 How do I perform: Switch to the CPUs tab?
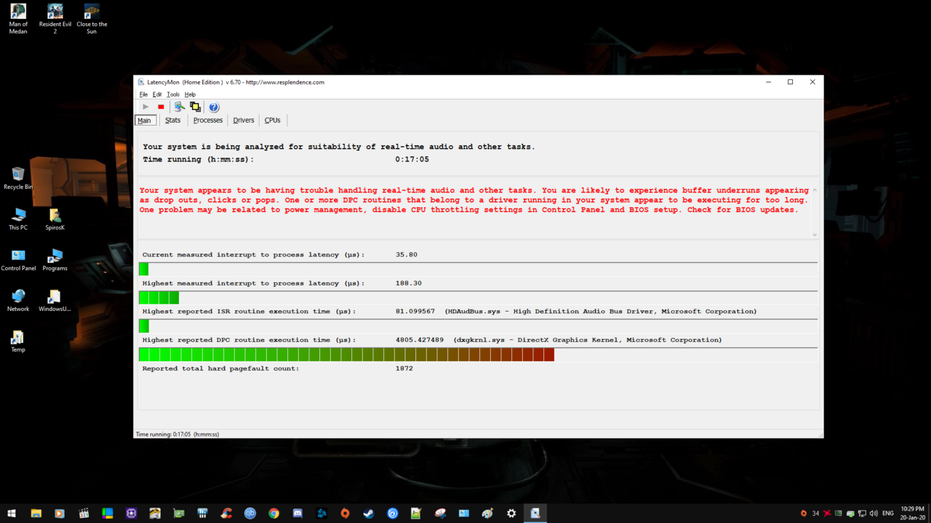273,120
